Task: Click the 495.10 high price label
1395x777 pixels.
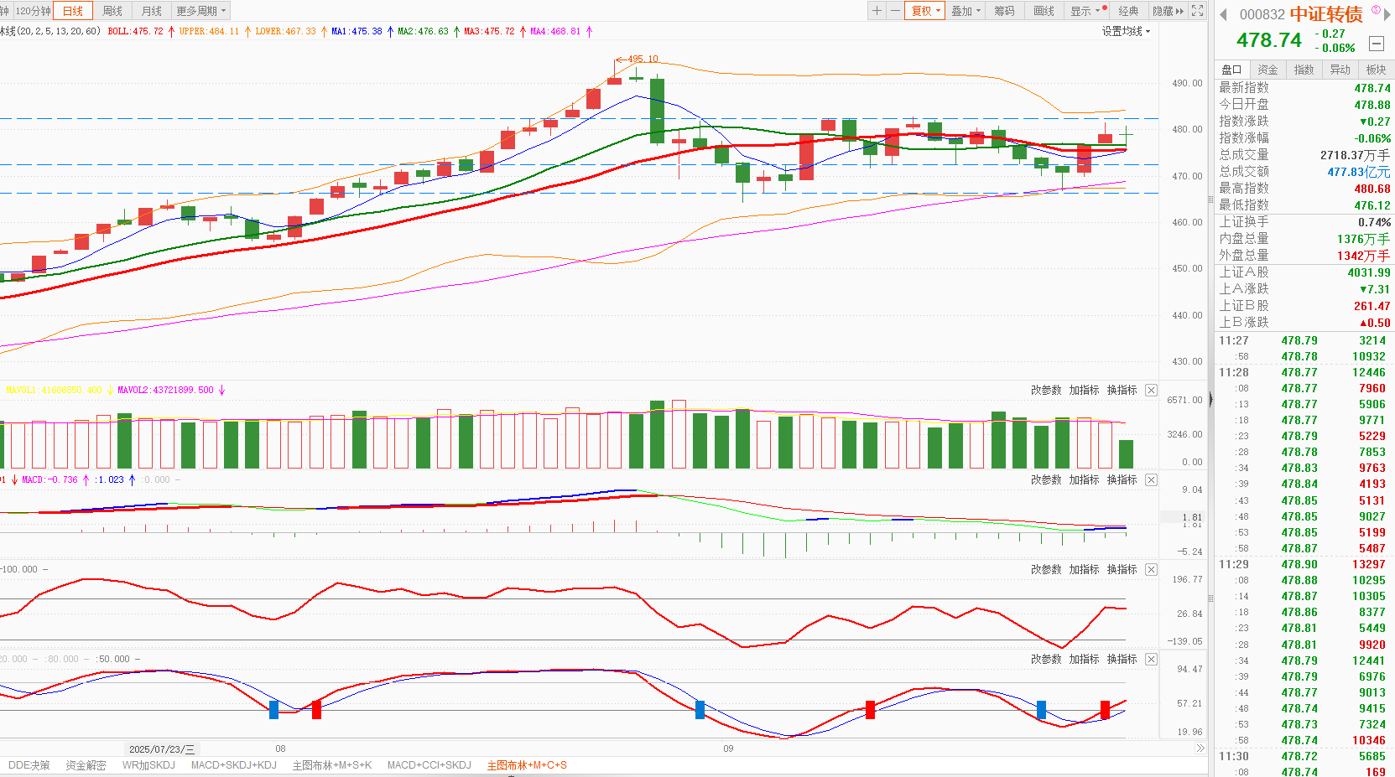Action: click(643, 59)
